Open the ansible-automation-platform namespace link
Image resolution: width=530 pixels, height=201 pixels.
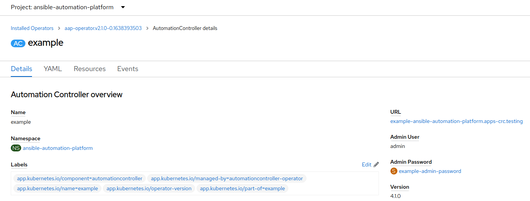pyautogui.click(x=58, y=148)
